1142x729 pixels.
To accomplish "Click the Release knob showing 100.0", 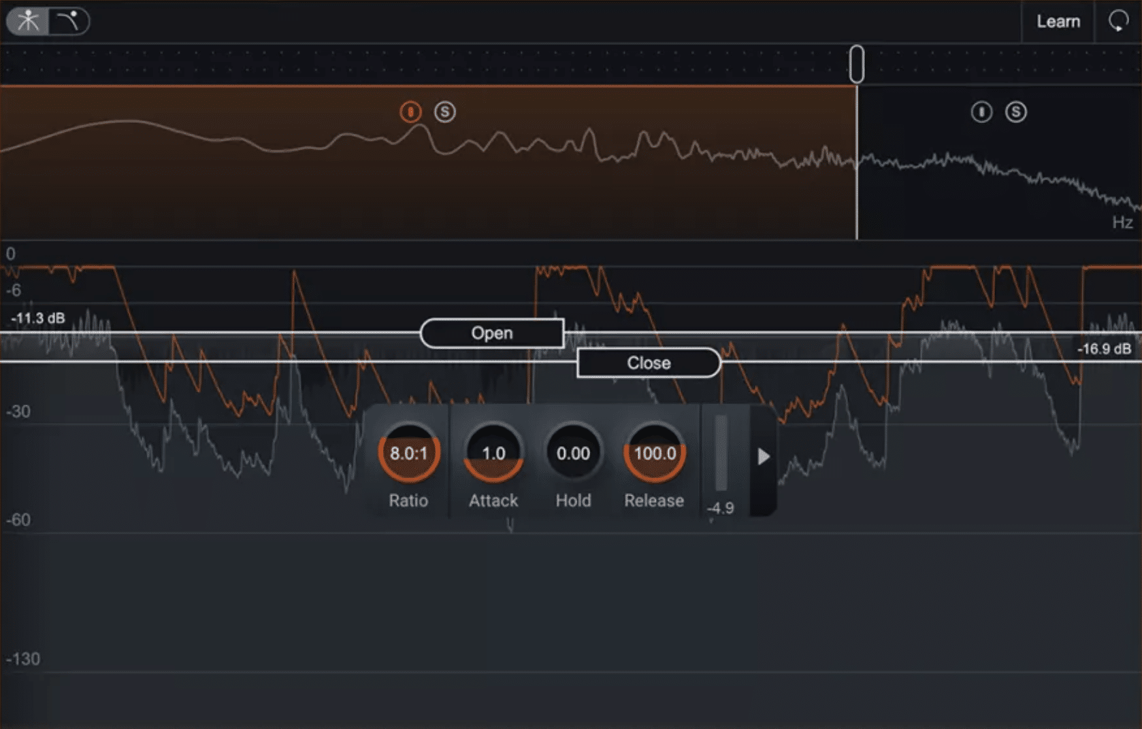I will (x=655, y=453).
